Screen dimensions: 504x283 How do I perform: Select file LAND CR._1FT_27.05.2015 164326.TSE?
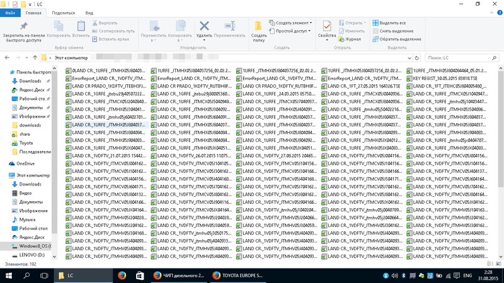pyautogui.click(x=361, y=86)
